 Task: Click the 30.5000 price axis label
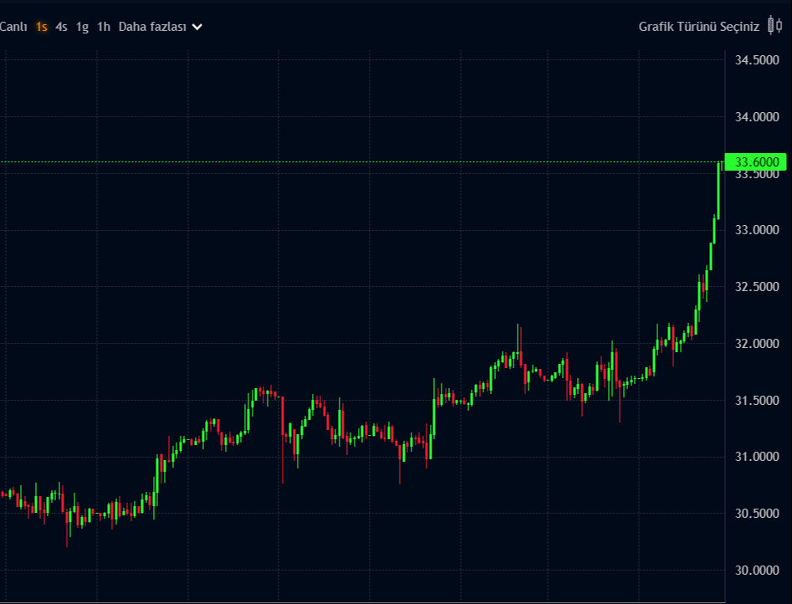tap(757, 514)
